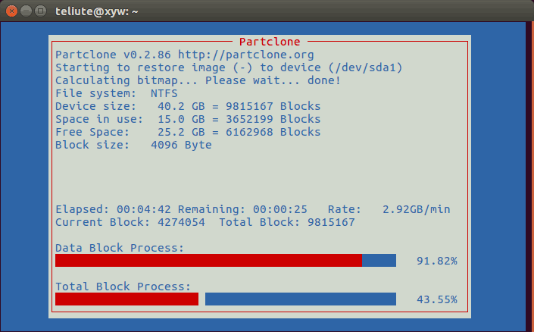Click the Total Block Process label

[x=123, y=287]
